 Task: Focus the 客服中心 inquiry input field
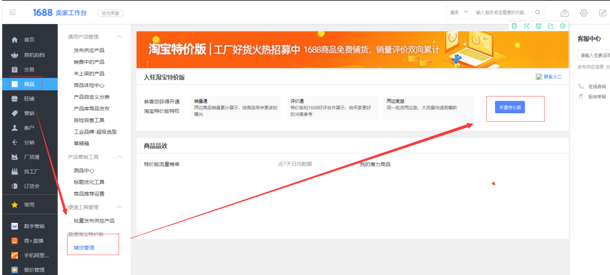coord(594,56)
